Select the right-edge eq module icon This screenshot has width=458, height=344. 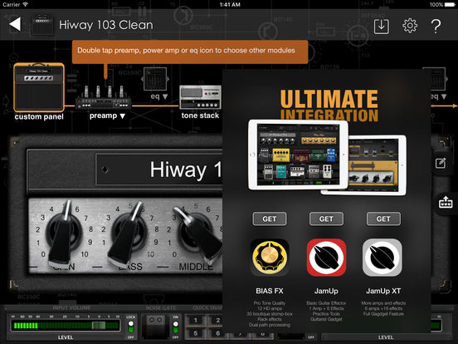click(436, 79)
